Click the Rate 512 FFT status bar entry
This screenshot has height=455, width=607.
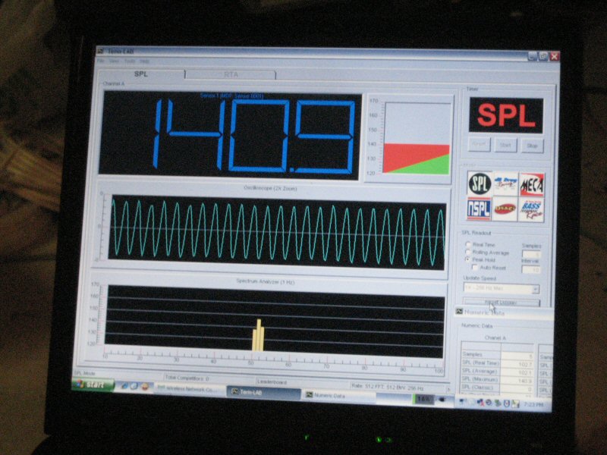pyautogui.click(x=388, y=387)
